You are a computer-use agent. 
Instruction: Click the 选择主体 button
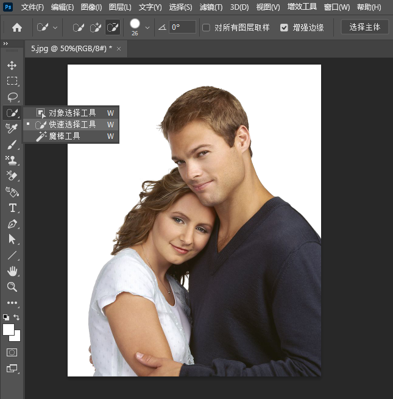364,27
